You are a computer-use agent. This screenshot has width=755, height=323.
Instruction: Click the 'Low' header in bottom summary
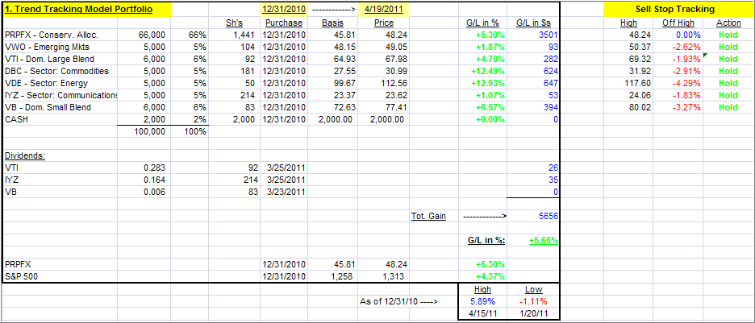533,290
